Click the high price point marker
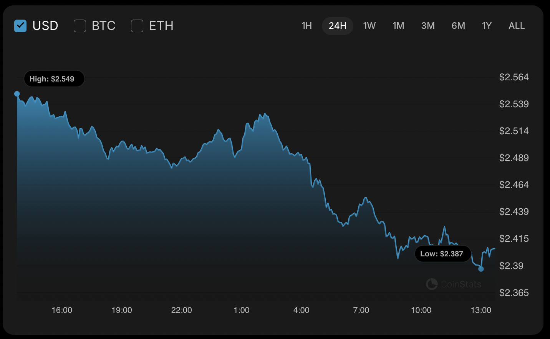550x339 pixels. (x=17, y=94)
